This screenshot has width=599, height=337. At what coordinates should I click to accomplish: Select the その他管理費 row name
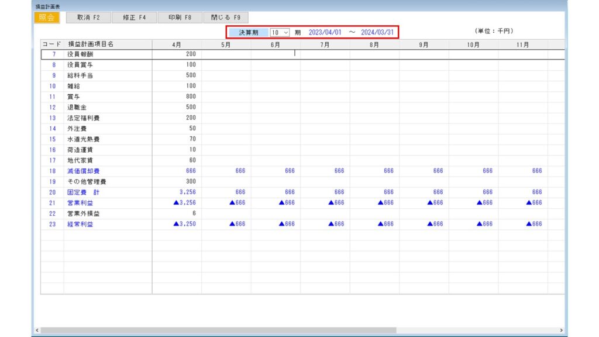(x=87, y=182)
